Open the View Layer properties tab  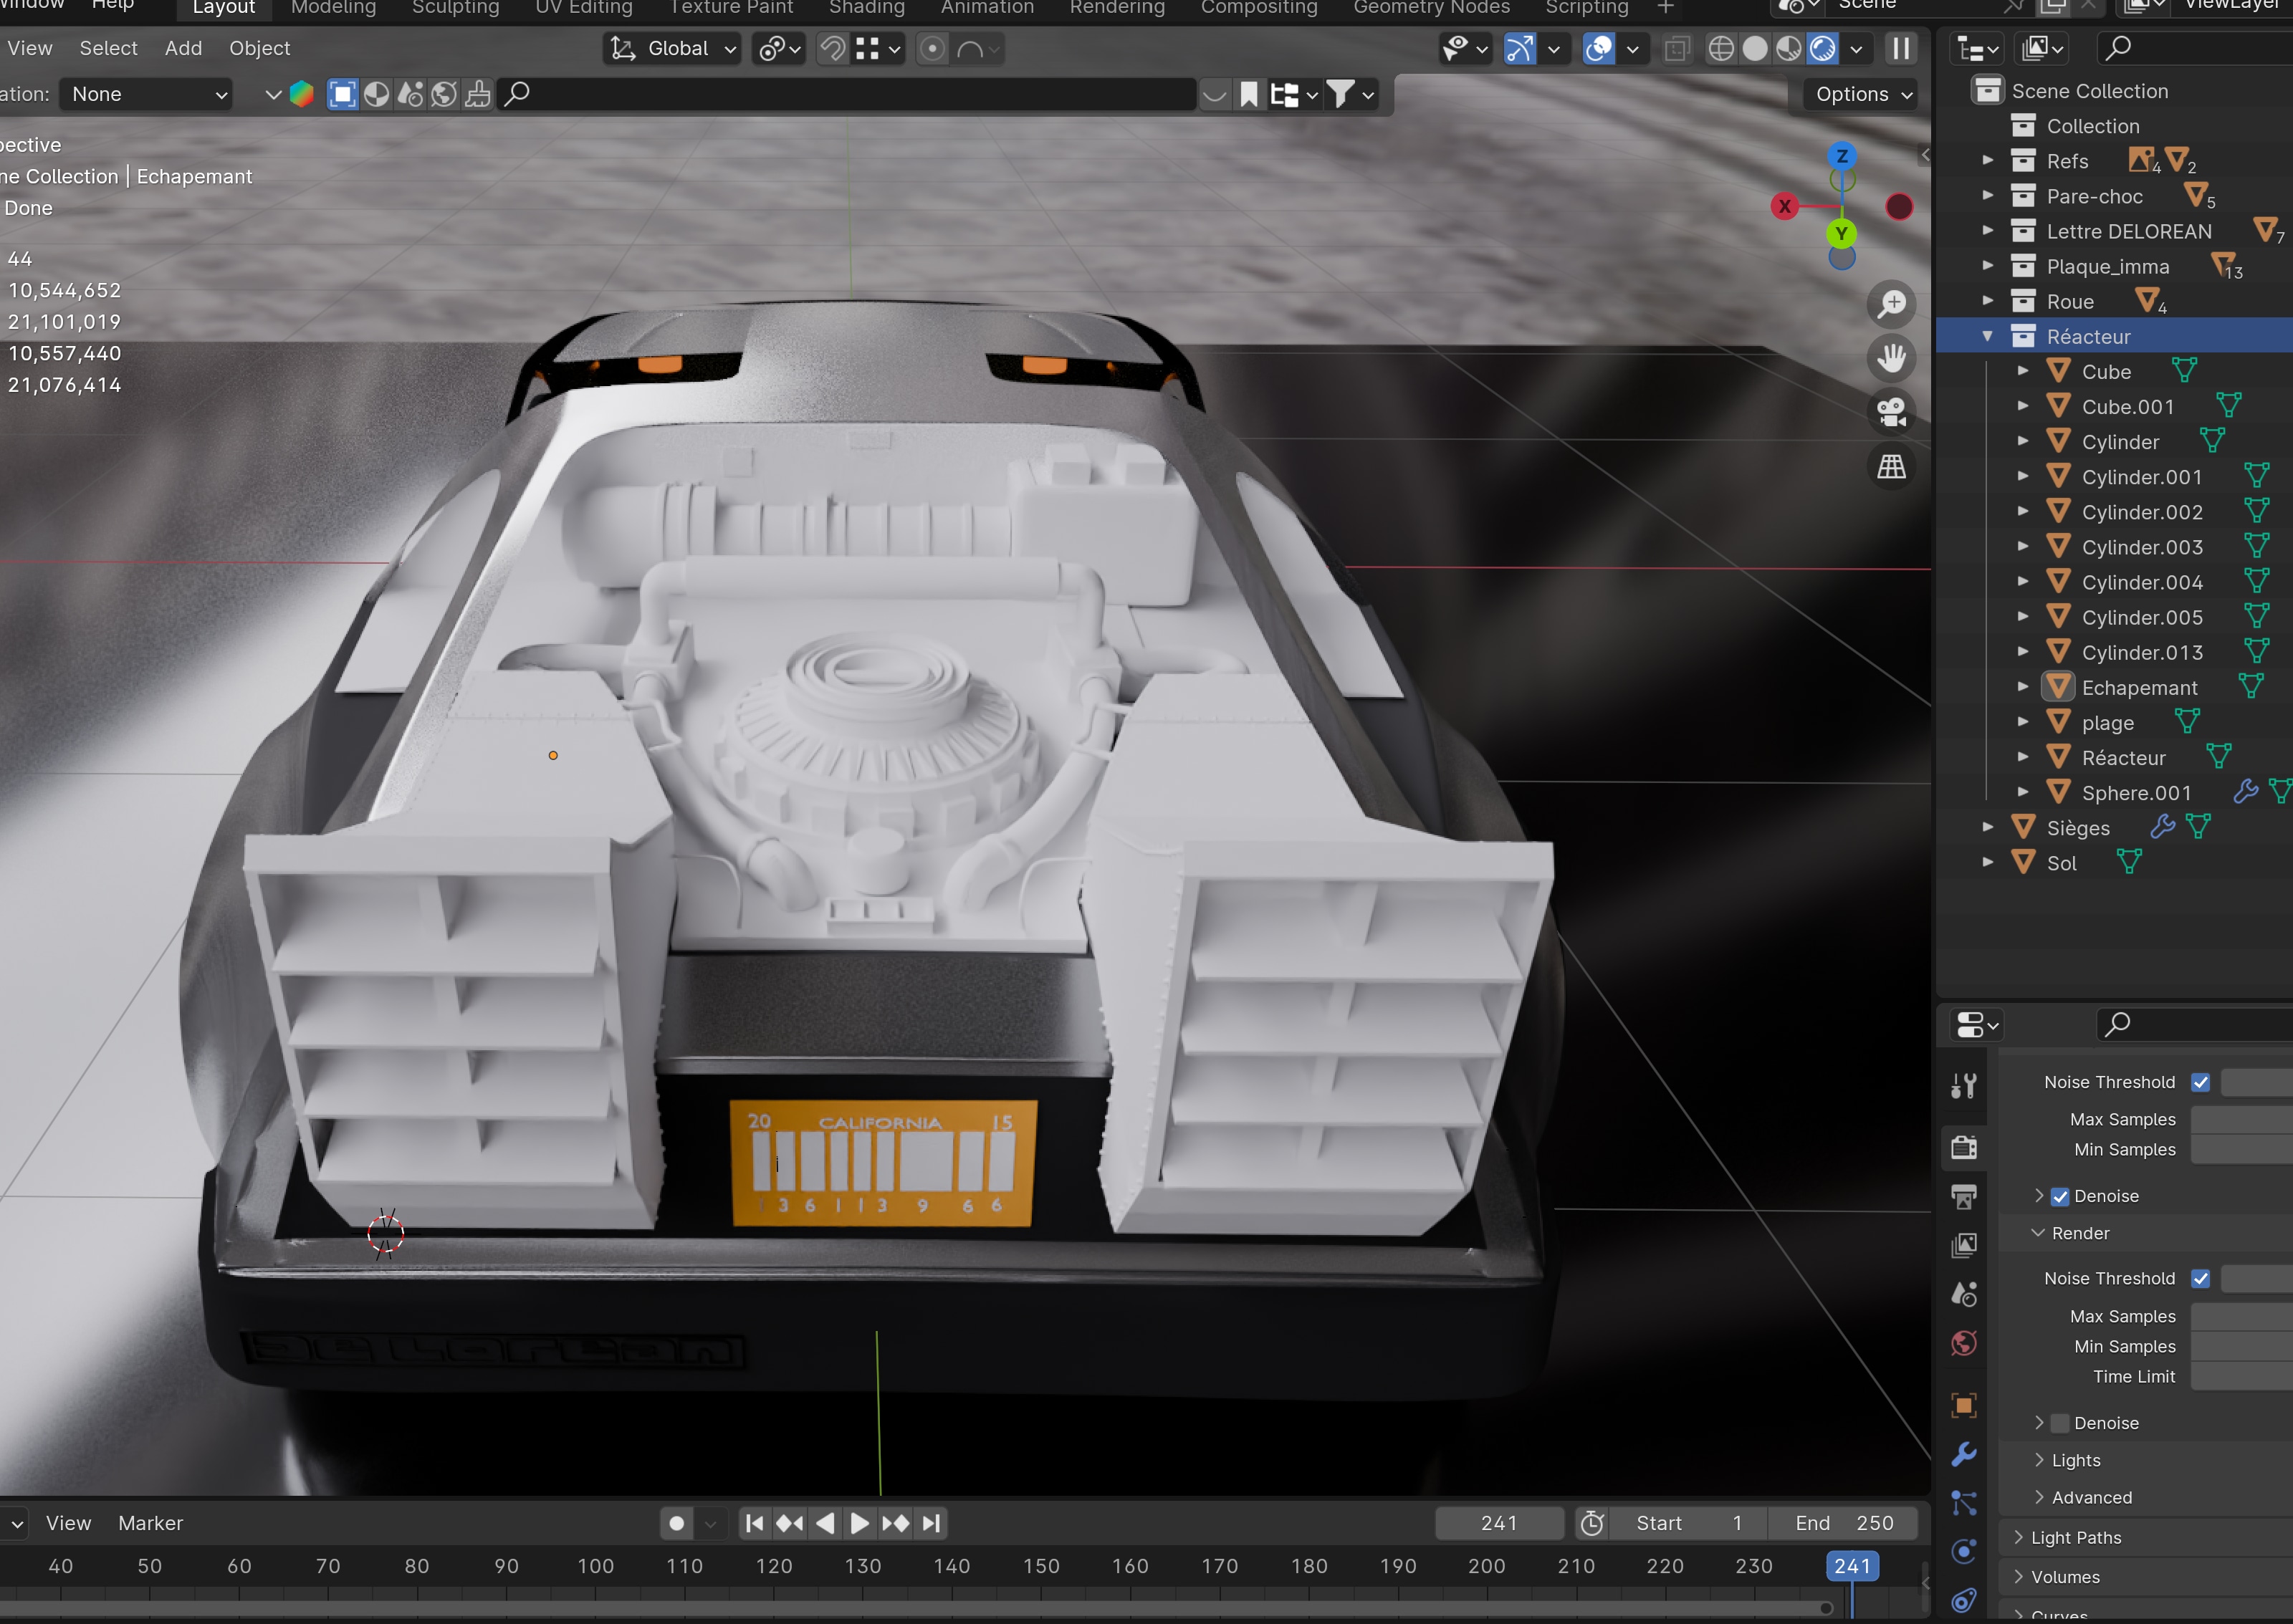[1964, 1245]
